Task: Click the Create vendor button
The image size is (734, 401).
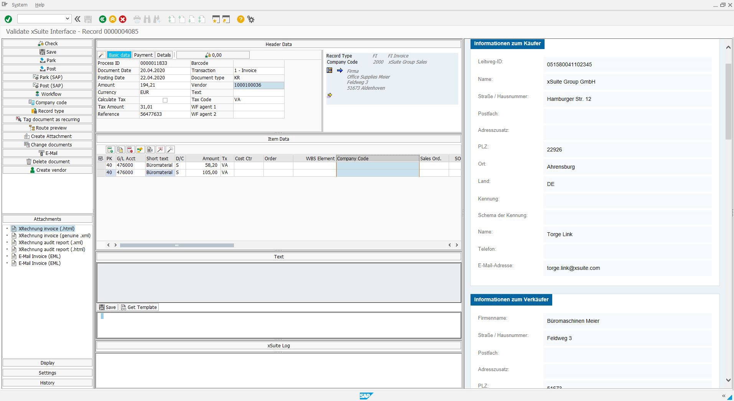Action: click(x=48, y=170)
